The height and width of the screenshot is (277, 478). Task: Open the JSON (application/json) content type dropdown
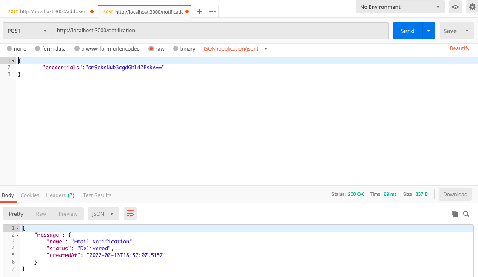click(235, 49)
